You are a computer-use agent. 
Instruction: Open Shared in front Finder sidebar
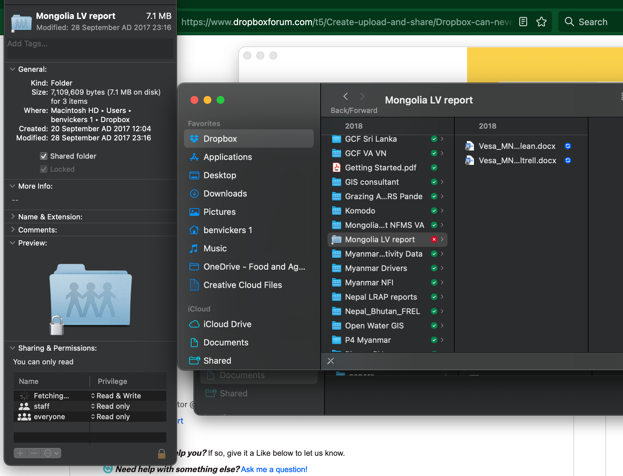249,360
